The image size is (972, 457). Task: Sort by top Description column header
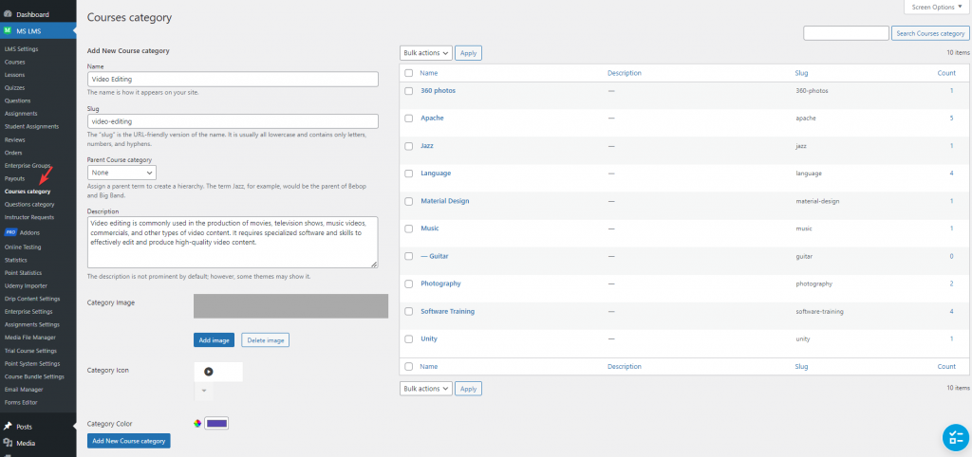[x=625, y=73]
